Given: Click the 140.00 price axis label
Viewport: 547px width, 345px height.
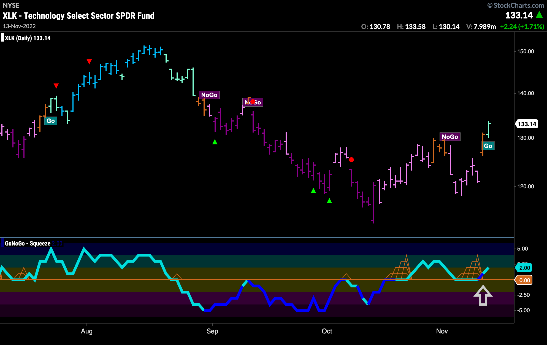Looking at the screenshot, I should click(x=526, y=93).
